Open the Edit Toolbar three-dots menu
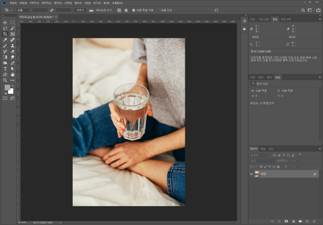This screenshot has width=323, height=225. (x=13, y=80)
